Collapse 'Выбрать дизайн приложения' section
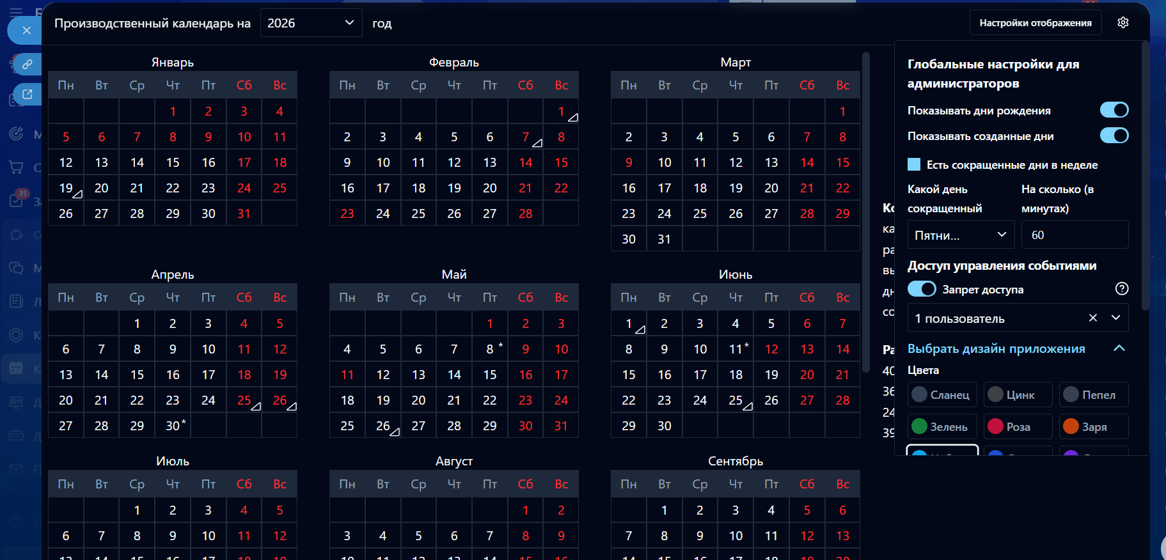1166x560 pixels. pyautogui.click(x=1119, y=348)
